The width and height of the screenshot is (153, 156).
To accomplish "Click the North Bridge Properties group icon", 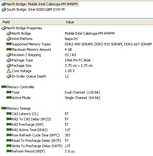I will pos(4,28).
